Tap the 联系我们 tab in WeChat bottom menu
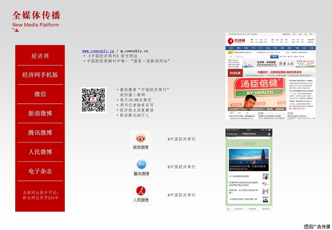Screen dimensions: 332x230 click(x=266, y=209)
